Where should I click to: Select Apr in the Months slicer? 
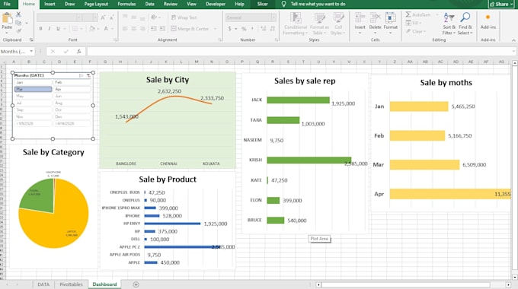(x=72, y=90)
